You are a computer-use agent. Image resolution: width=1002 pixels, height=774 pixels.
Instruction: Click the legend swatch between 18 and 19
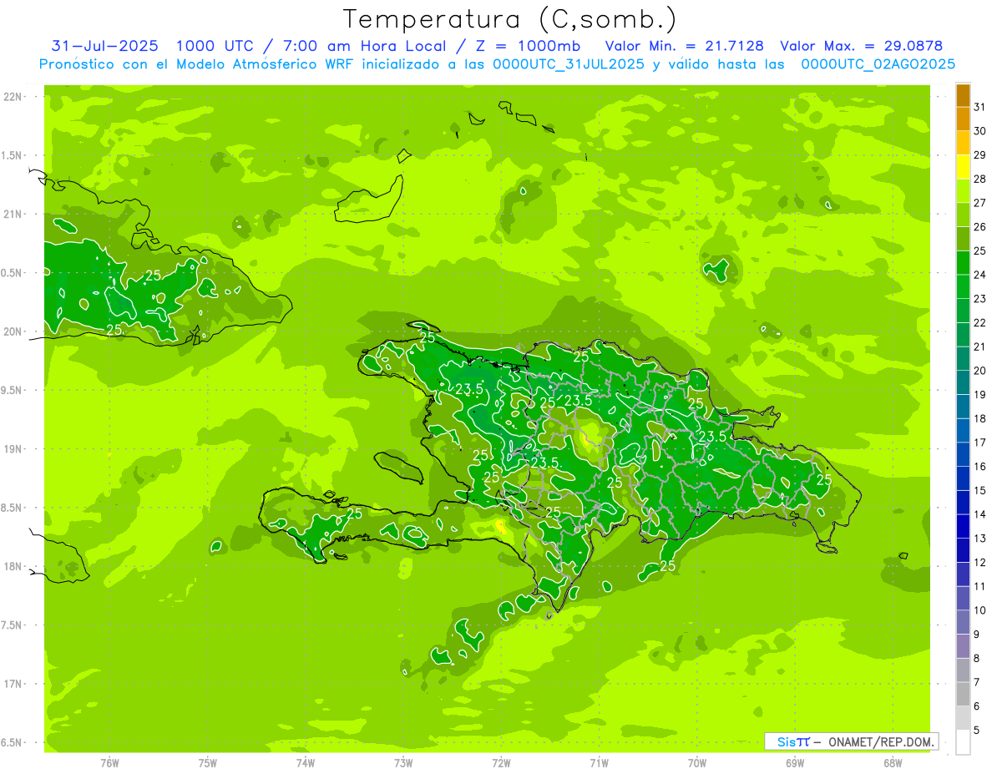pyautogui.click(x=963, y=407)
